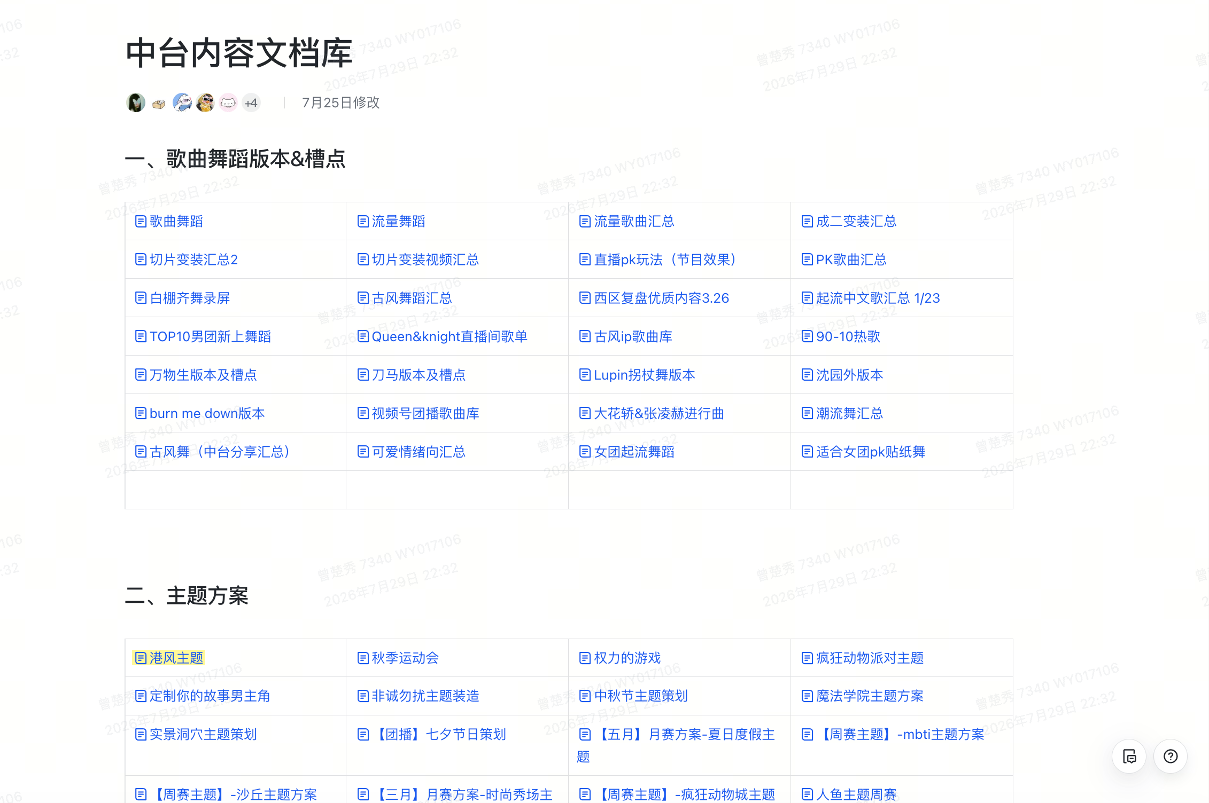1209x803 pixels.
Task: Open 中秋节主题策划 document
Action: pyautogui.click(x=634, y=696)
